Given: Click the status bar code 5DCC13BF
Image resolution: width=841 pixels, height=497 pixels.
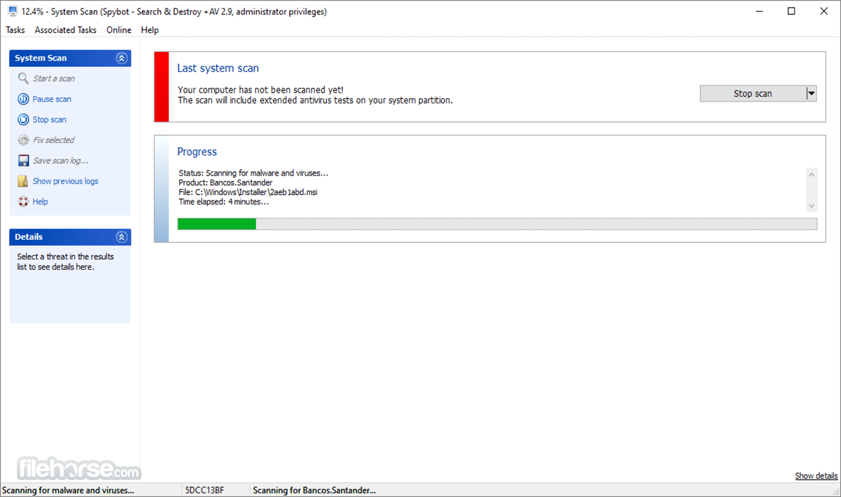Looking at the screenshot, I should (205, 490).
